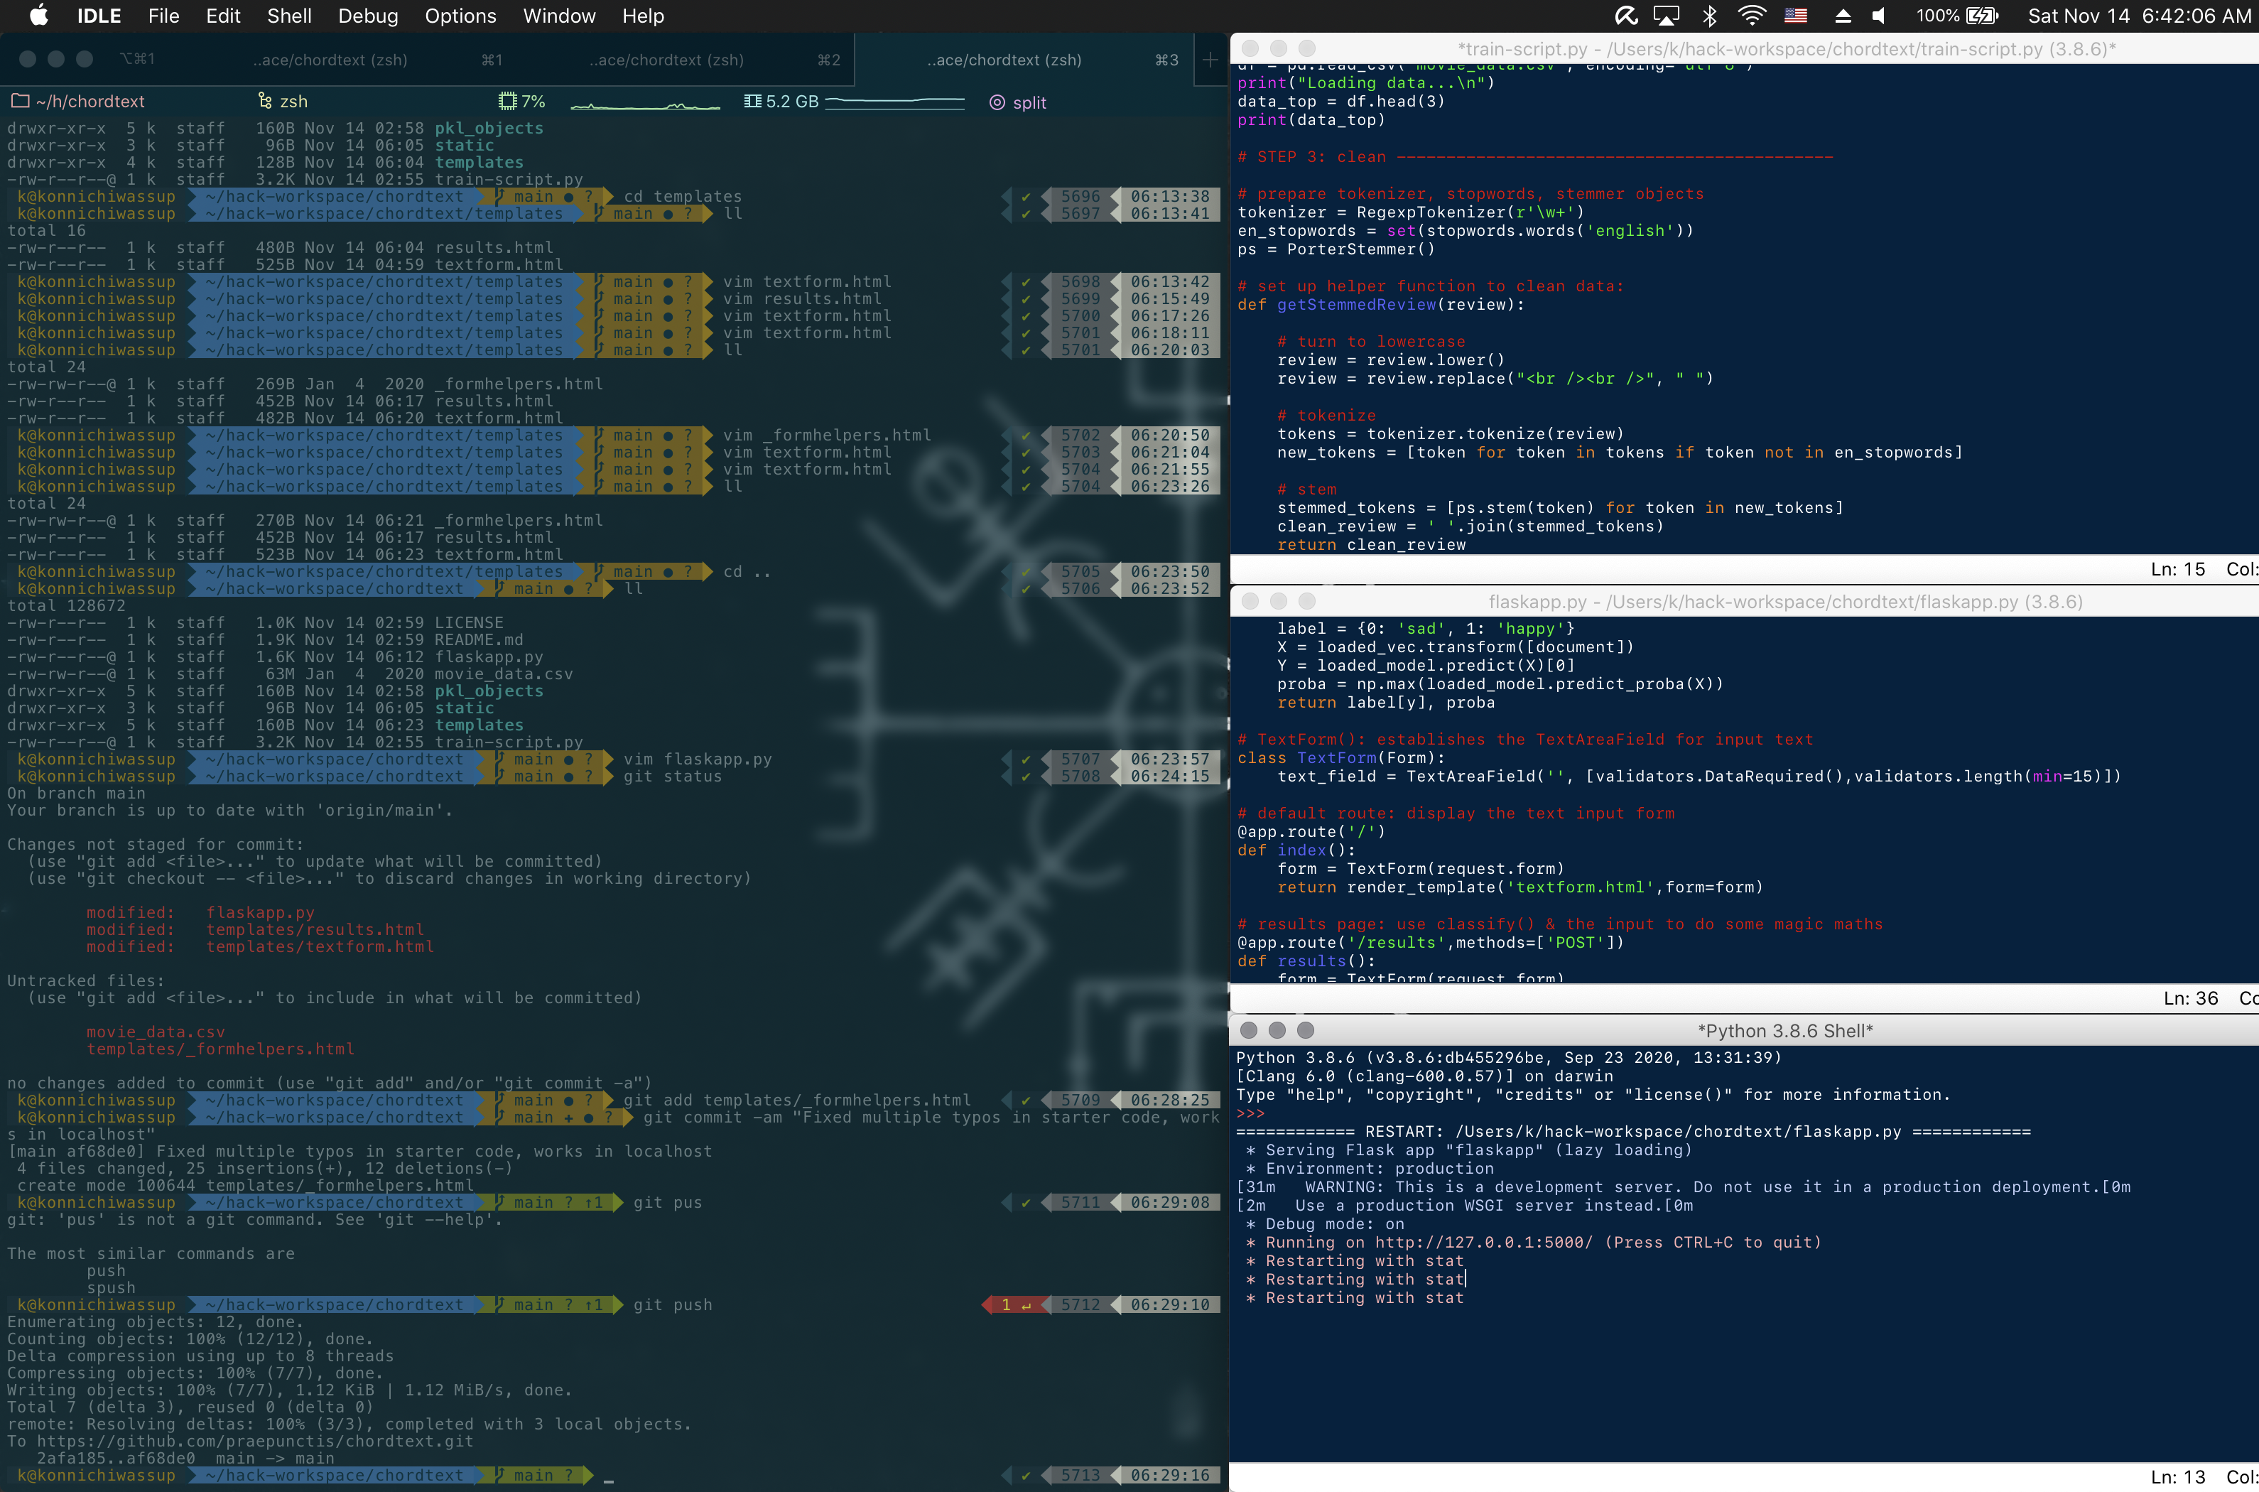Click the CPU chip icon showing 7%
2259x1492 pixels.
pos(508,101)
